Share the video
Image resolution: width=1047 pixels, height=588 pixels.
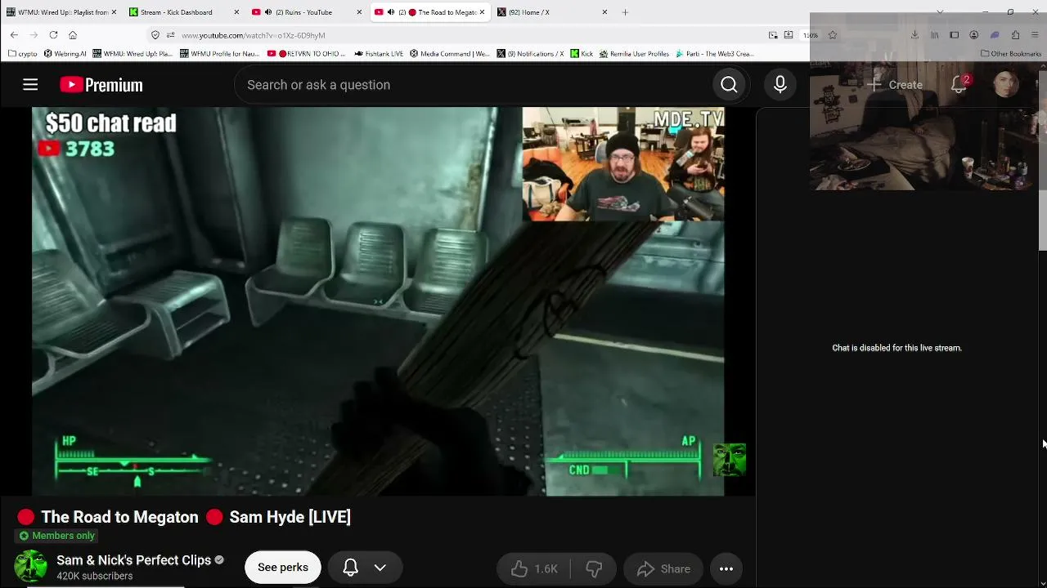click(663, 569)
